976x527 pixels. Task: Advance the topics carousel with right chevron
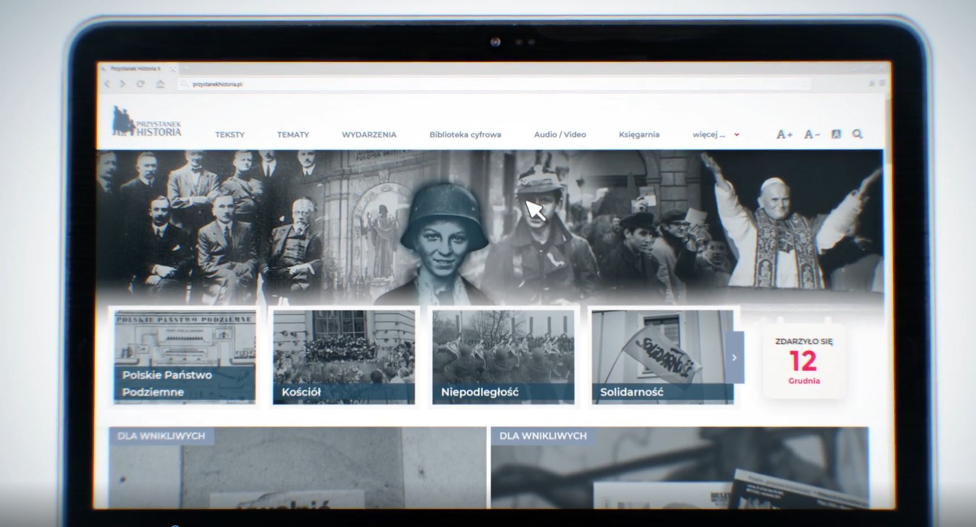tap(734, 357)
